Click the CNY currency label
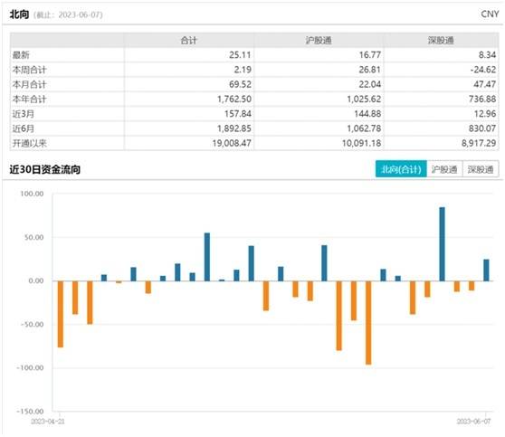This screenshot has height=437, width=505. pyautogui.click(x=490, y=14)
